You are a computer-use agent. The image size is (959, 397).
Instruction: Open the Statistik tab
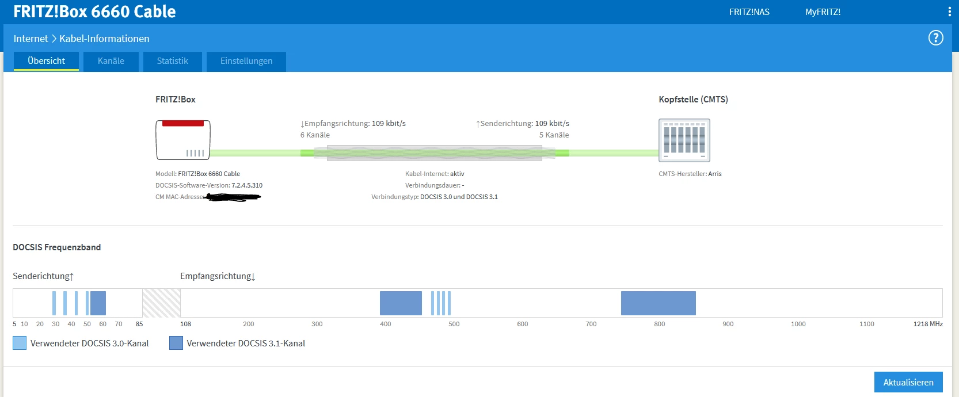[x=173, y=61]
